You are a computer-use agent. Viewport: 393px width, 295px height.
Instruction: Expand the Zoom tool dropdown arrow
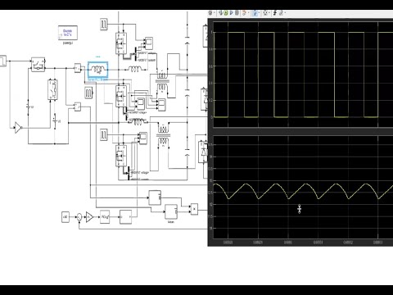pos(260,13)
